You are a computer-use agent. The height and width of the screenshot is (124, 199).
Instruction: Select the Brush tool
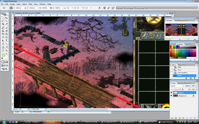(x=7, y=28)
